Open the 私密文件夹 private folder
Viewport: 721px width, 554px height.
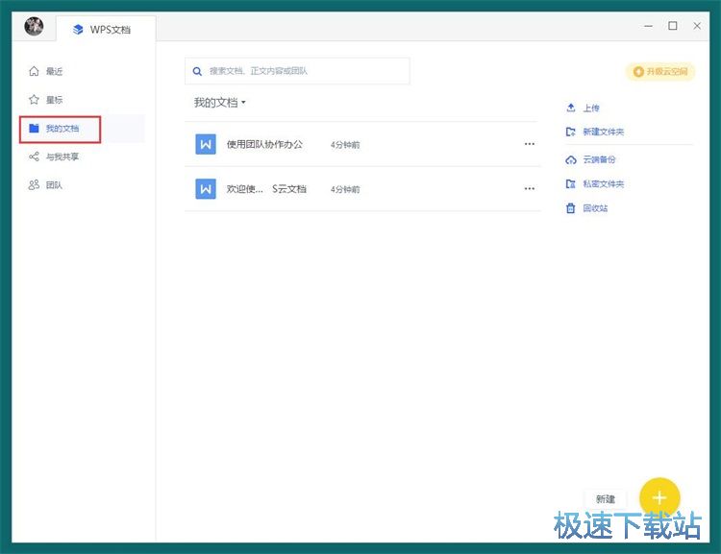tap(603, 184)
